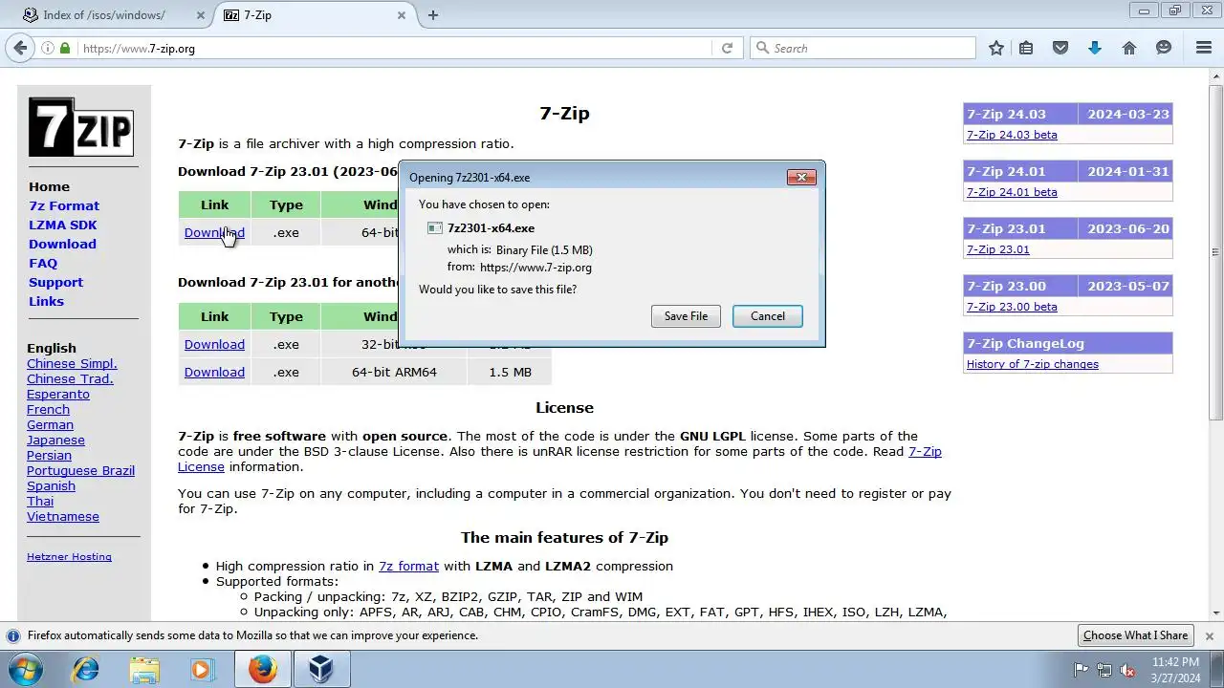Close the 7-Zip tab
1224x688 pixels.
pos(402,15)
